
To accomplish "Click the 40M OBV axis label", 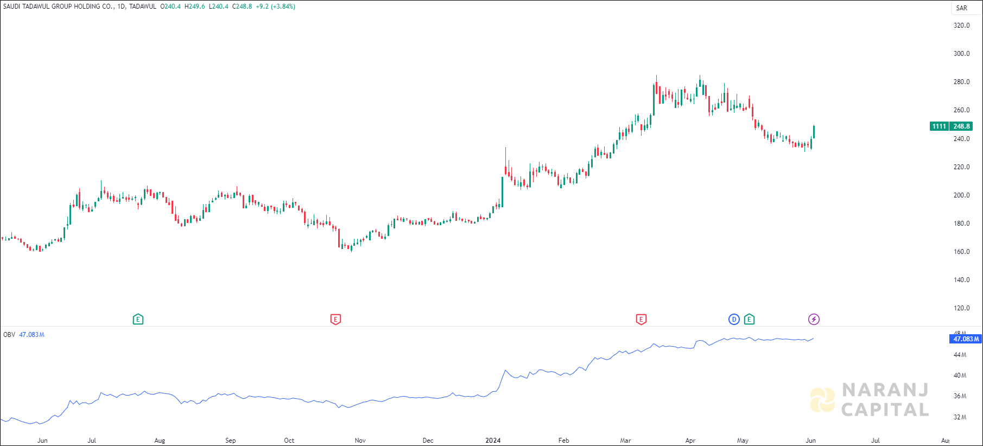I will coord(960,375).
